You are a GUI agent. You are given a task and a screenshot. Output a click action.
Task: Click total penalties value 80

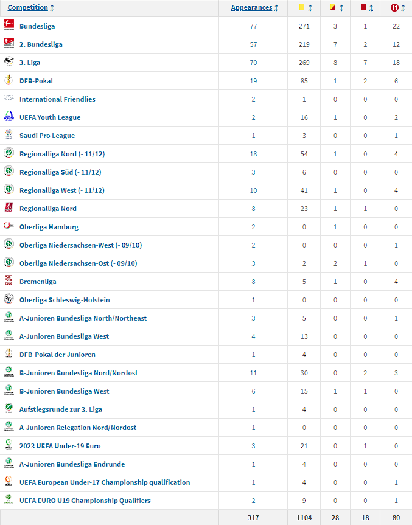click(396, 518)
